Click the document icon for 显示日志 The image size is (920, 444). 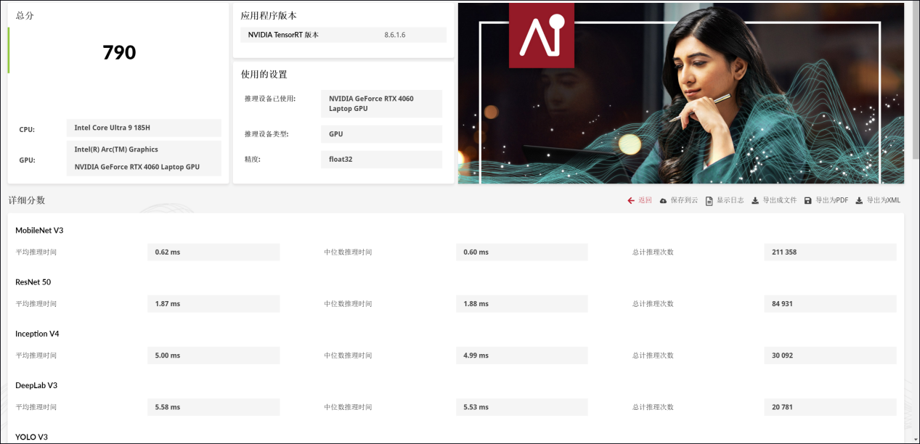[709, 201]
